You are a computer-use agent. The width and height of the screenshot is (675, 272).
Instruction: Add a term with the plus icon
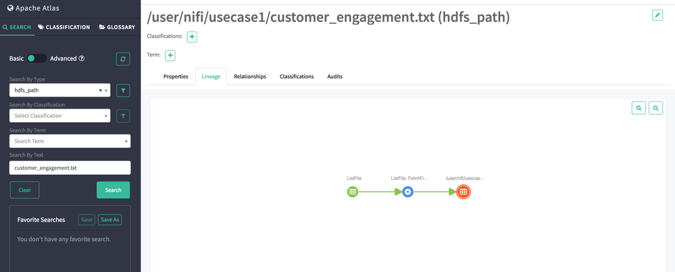pos(170,55)
